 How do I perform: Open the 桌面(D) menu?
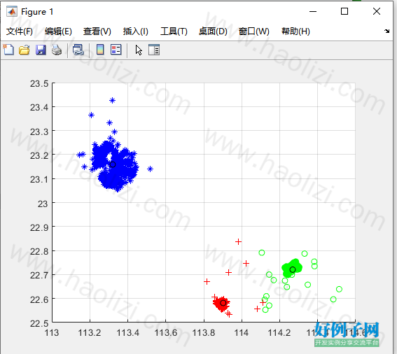pyautogui.click(x=213, y=31)
